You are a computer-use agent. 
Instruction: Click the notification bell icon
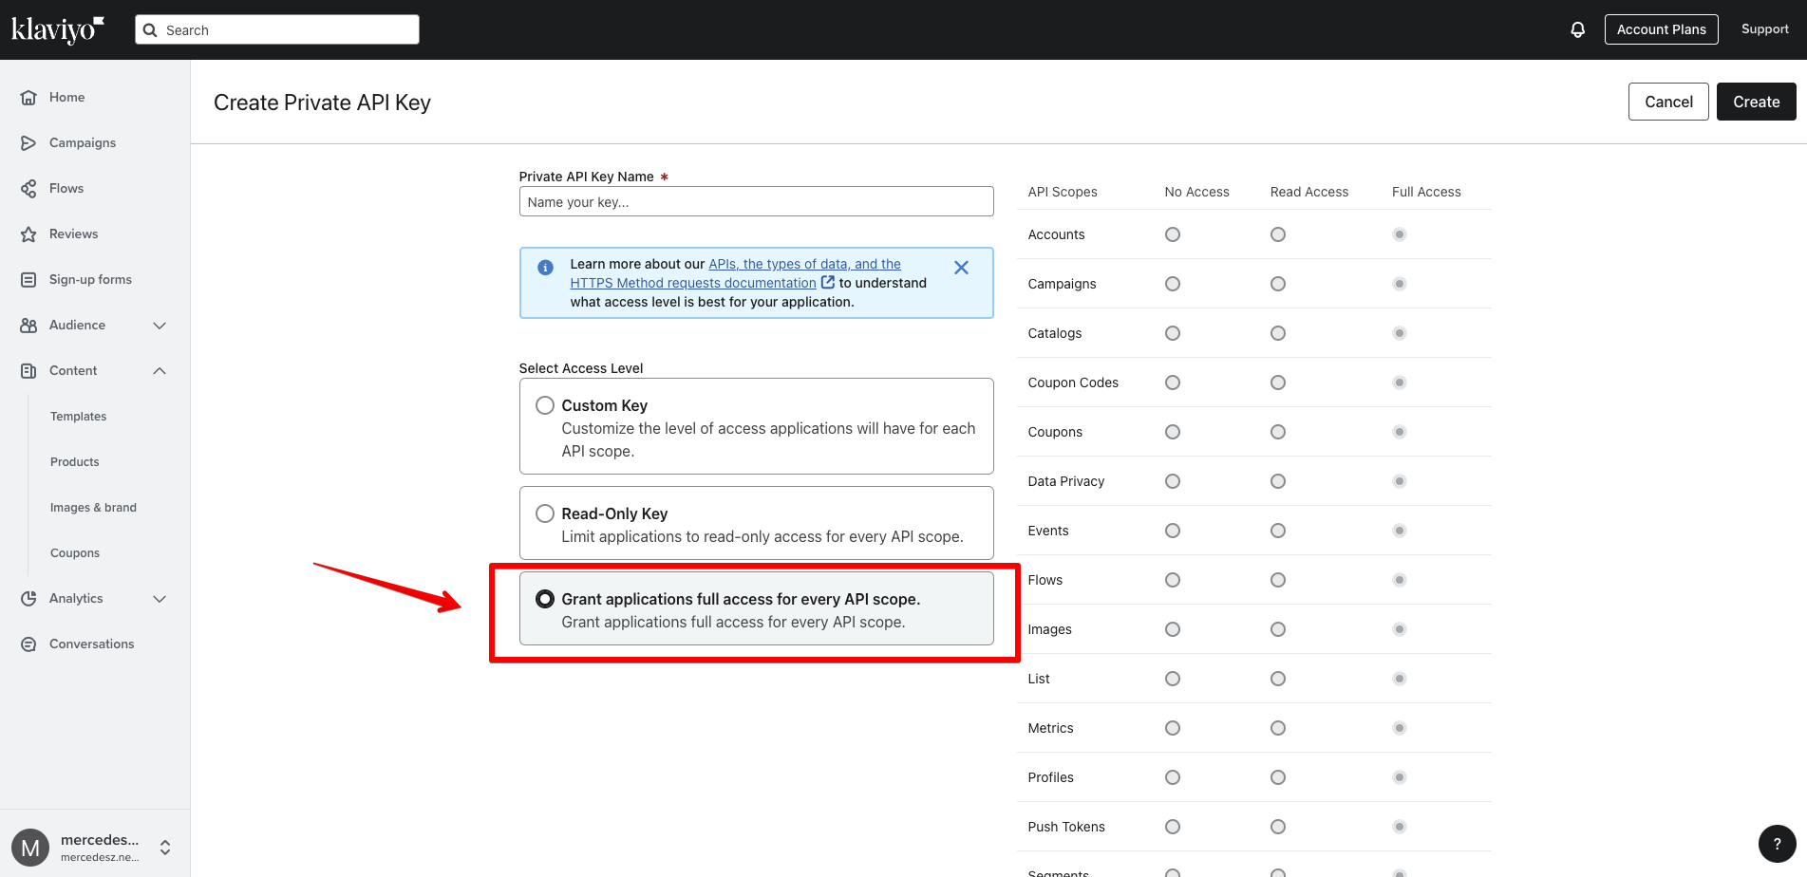coord(1577,29)
